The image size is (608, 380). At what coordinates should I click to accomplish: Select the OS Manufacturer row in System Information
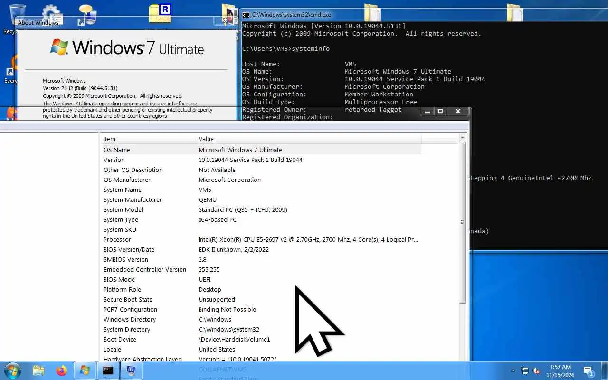pos(261,180)
